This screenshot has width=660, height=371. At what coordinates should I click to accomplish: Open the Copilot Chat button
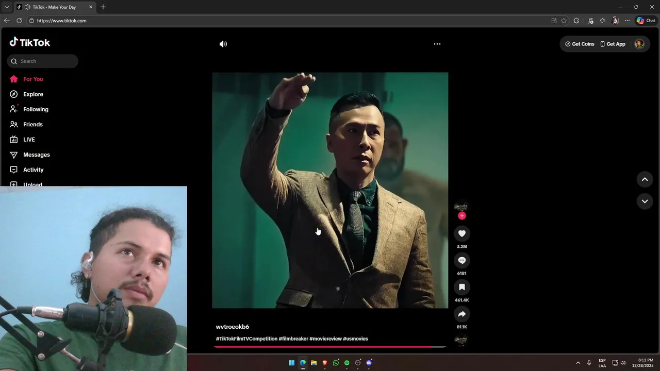[646, 21]
